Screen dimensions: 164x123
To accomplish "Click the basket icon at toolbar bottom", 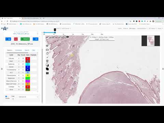I will (47, 73).
